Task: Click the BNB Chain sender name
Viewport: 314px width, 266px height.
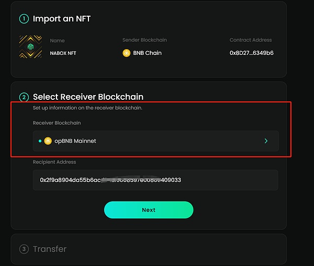Action: (146, 53)
